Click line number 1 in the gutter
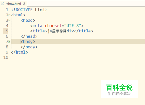The width and height of the screenshot is (145, 105). pyautogui.click(x=7, y=10)
